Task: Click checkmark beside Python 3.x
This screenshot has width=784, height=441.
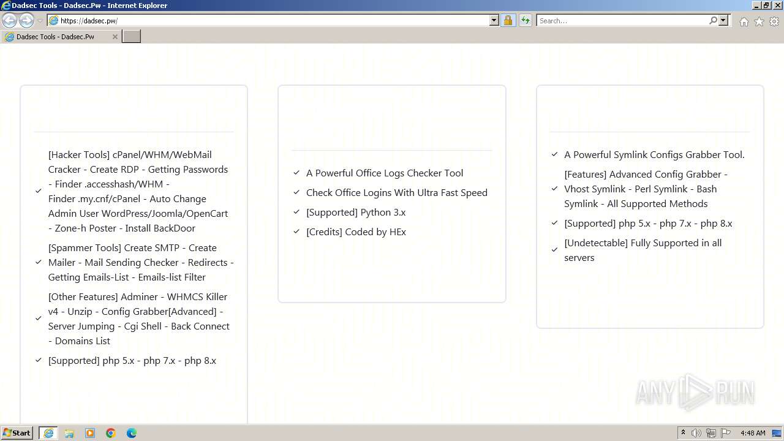Action: click(296, 212)
